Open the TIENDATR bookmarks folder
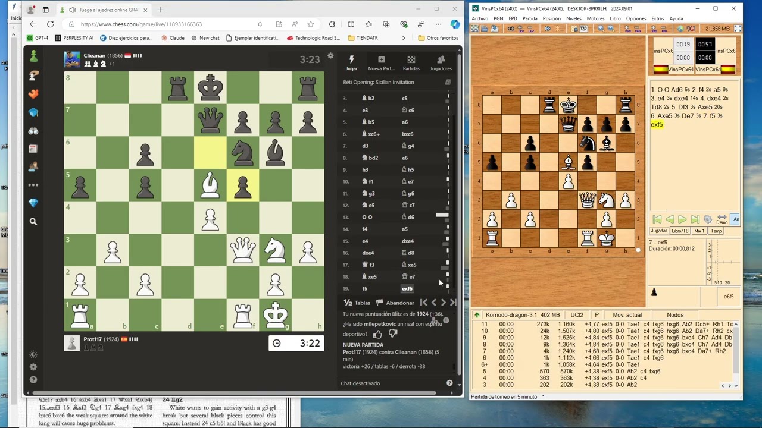Image resolution: width=762 pixels, height=428 pixels. click(363, 38)
